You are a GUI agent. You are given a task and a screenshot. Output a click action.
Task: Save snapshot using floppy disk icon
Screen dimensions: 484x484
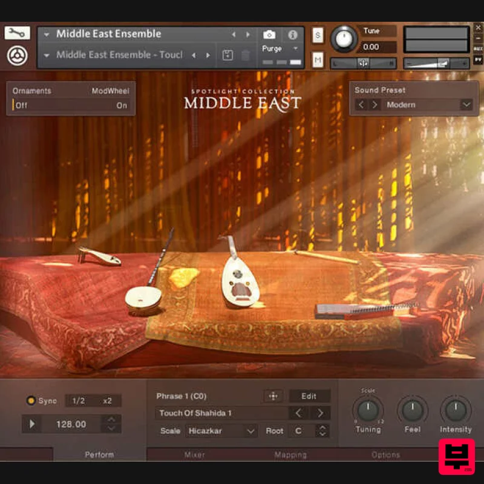(x=227, y=55)
